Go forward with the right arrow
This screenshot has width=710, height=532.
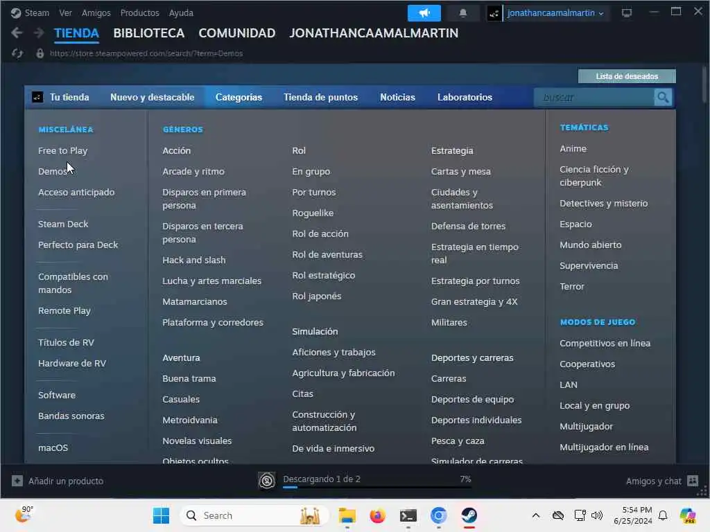pos(39,33)
